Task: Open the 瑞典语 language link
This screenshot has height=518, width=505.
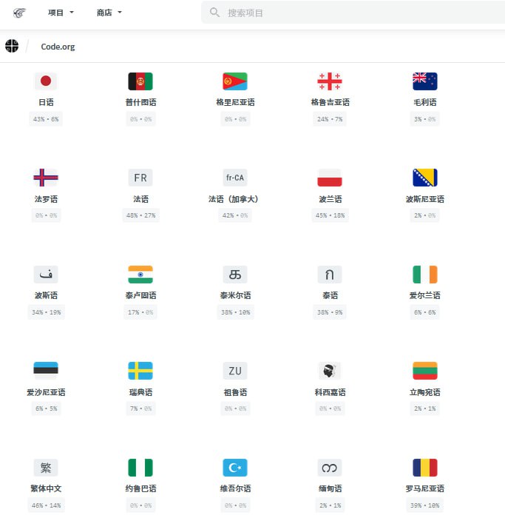Action: click(140, 392)
